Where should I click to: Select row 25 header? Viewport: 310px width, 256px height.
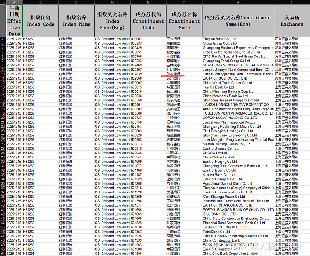(3, 140)
